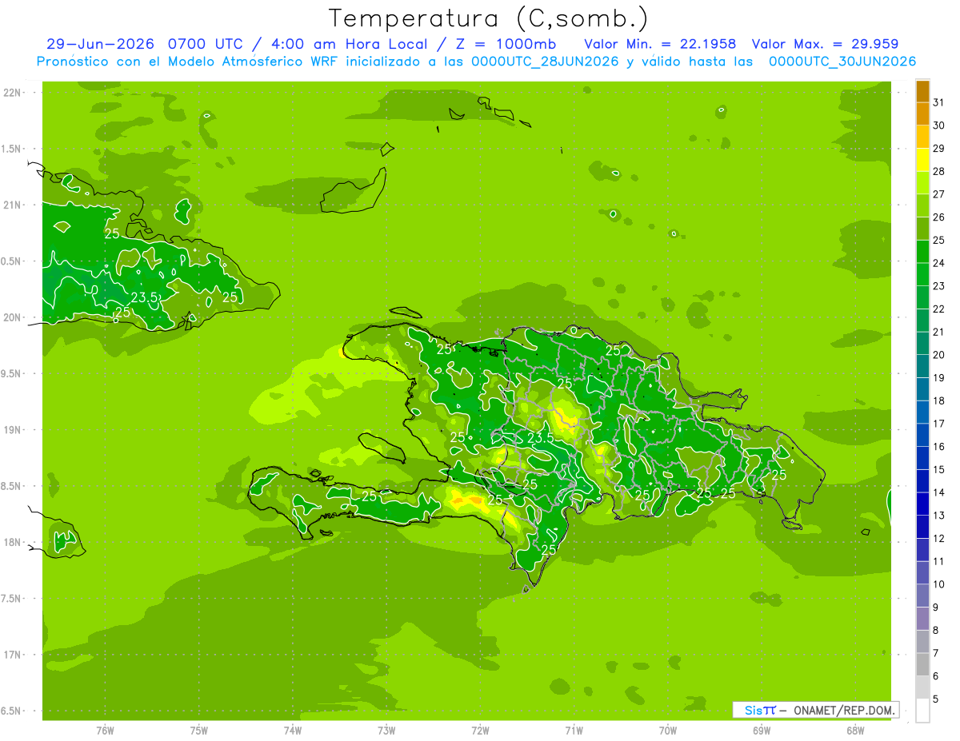Screen dimensions: 960x741
Task: Click the dark orange top swatch of the color bar
Action: pyautogui.click(x=922, y=91)
